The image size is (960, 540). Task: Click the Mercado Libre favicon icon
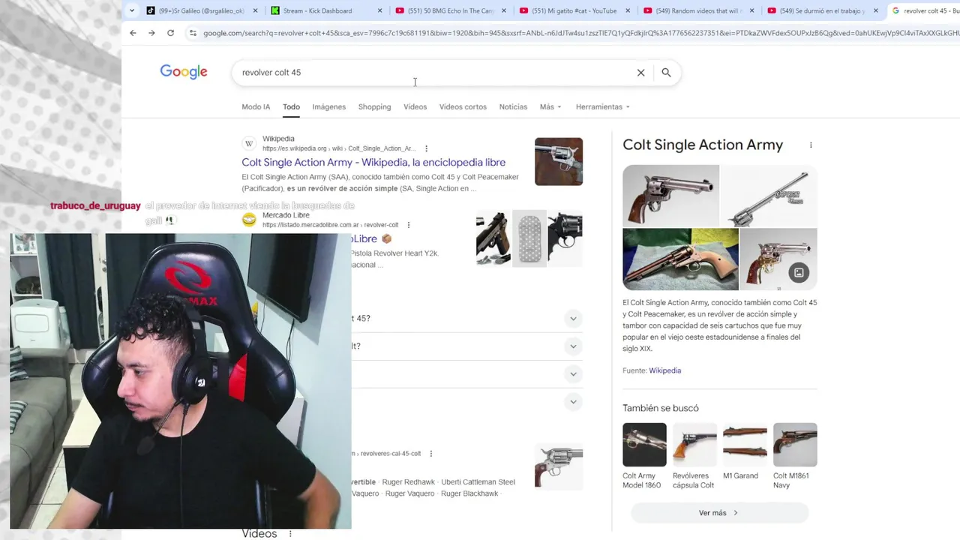click(x=249, y=220)
